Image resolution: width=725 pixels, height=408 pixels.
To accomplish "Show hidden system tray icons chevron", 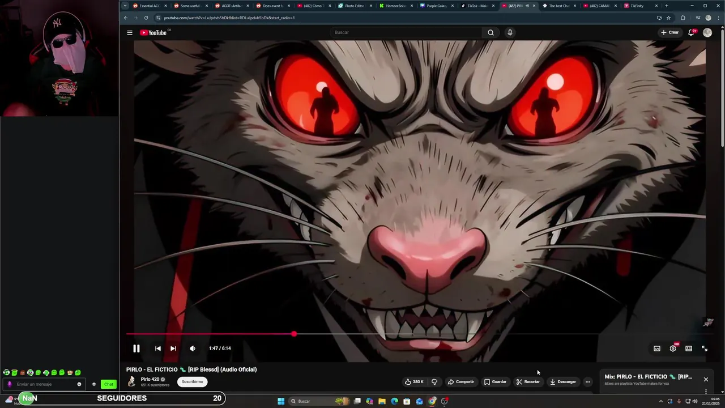I will pyautogui.click(x=660, y=401).
